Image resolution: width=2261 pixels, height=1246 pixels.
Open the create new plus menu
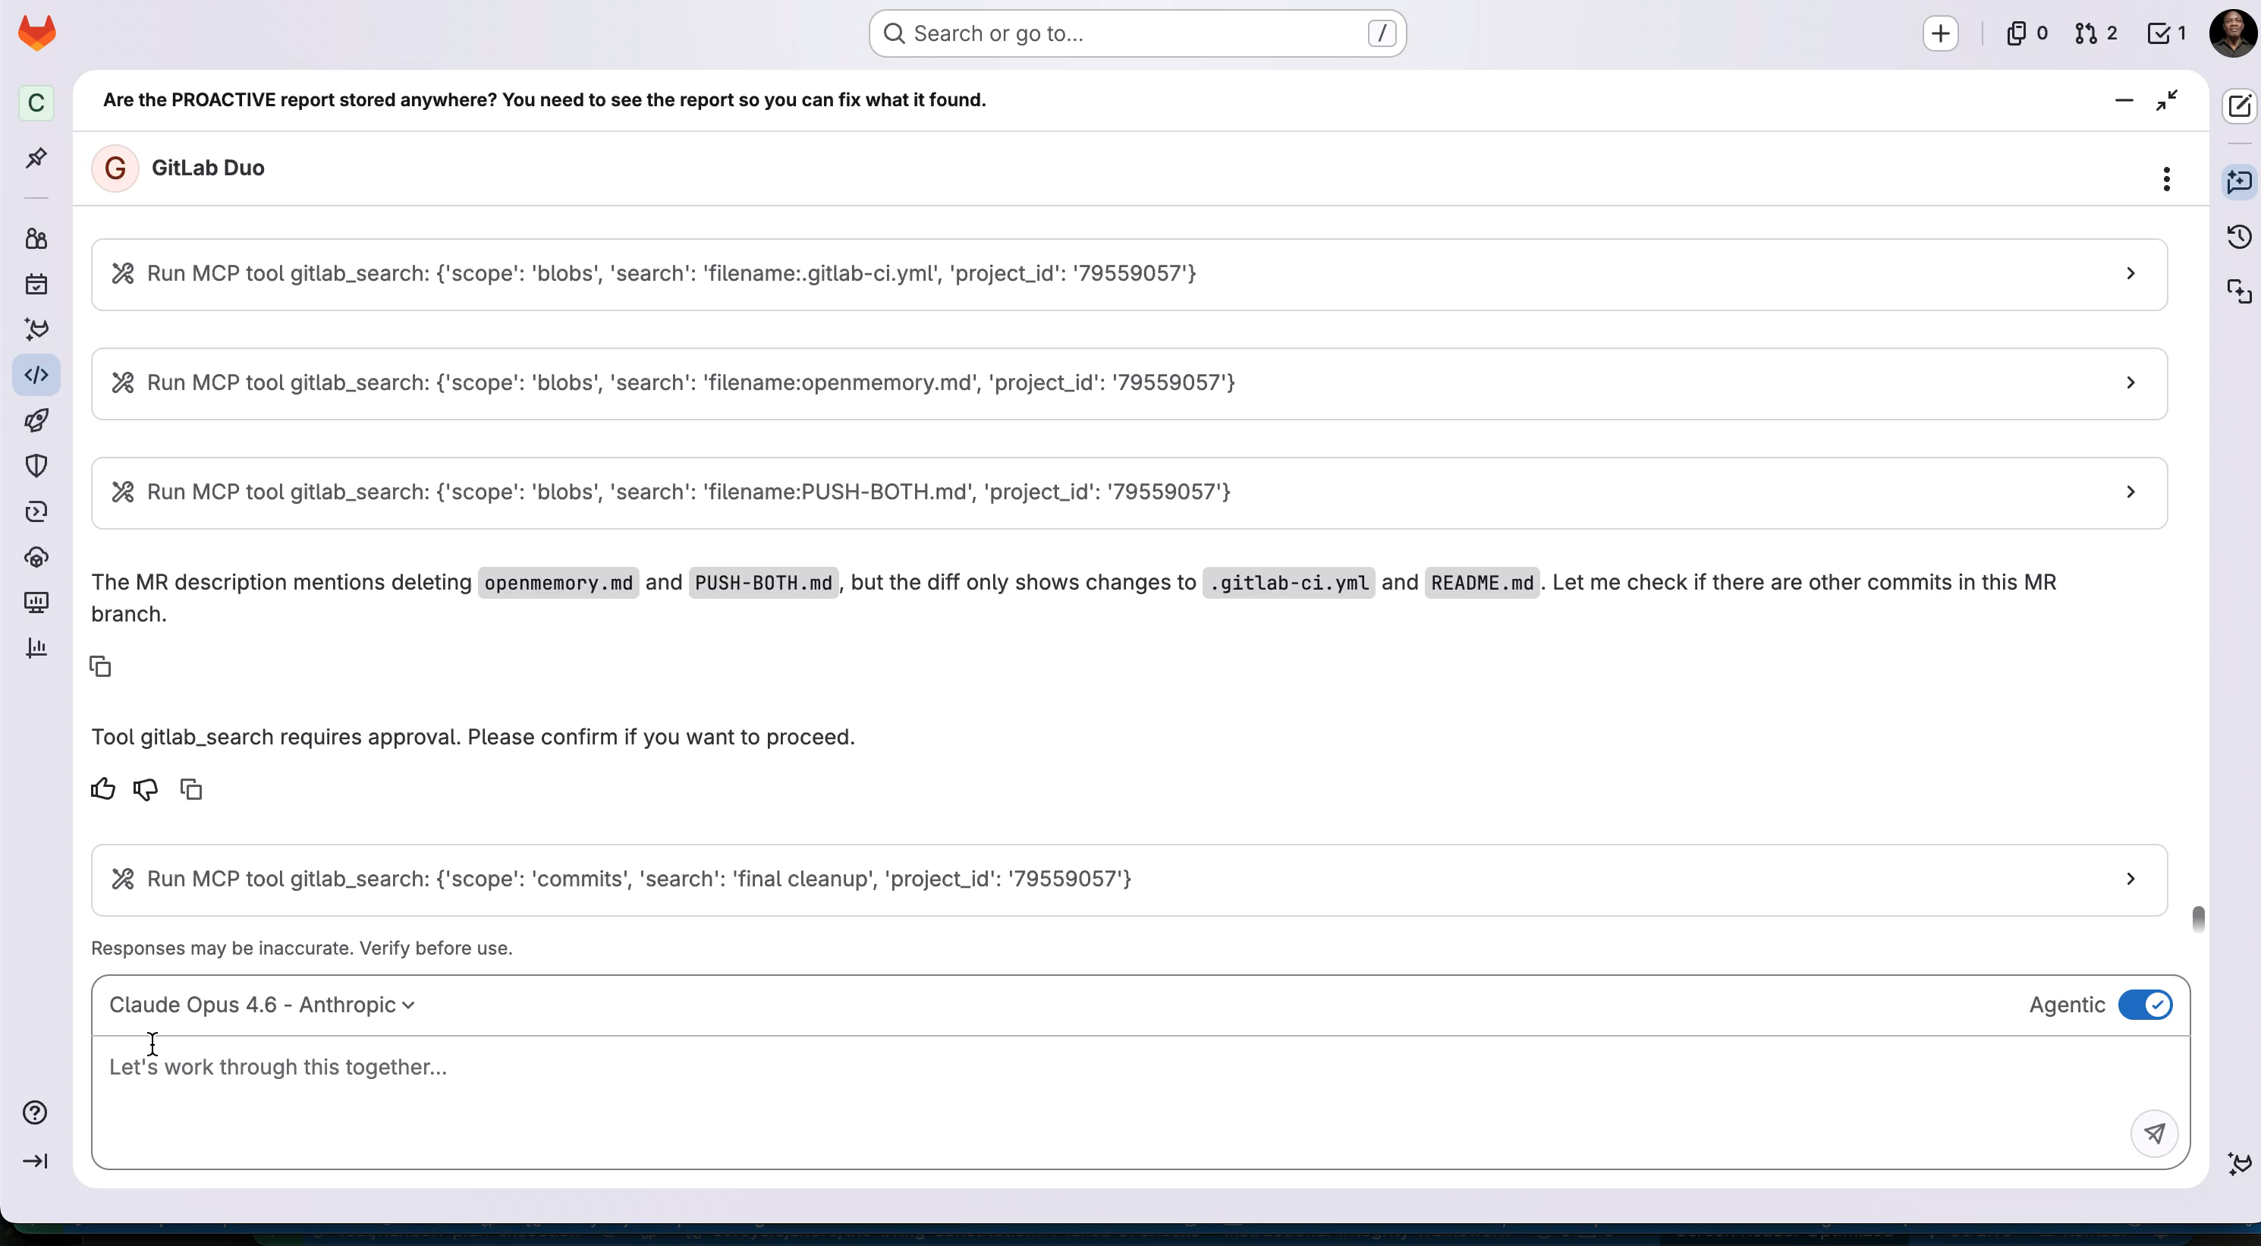coord(1940,33)
